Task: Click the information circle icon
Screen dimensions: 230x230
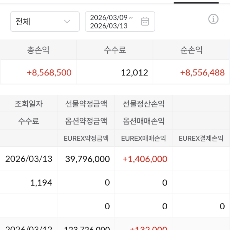Action: click(x=213, y=19)
